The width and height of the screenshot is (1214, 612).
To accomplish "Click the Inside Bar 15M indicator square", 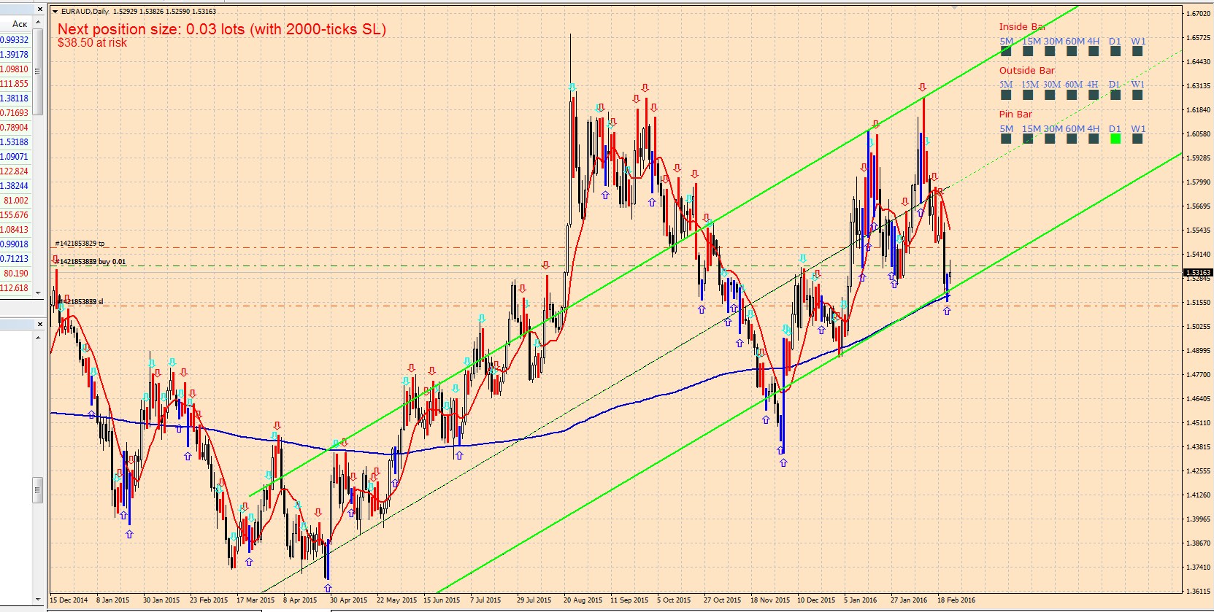I will (x=1028, y=51).
